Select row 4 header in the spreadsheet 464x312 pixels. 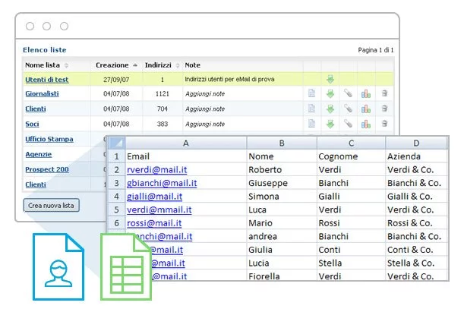(116, 196)
